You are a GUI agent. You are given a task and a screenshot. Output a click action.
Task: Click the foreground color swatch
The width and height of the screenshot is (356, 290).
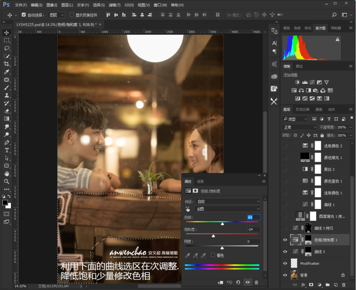point(5,203)
